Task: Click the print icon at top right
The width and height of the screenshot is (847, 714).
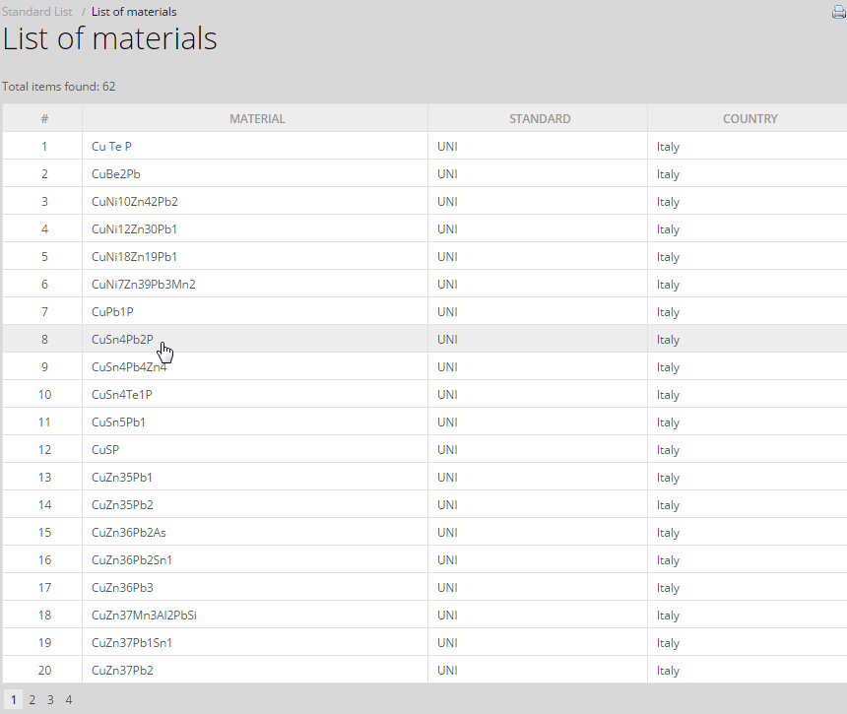Action: click(838, 12)
